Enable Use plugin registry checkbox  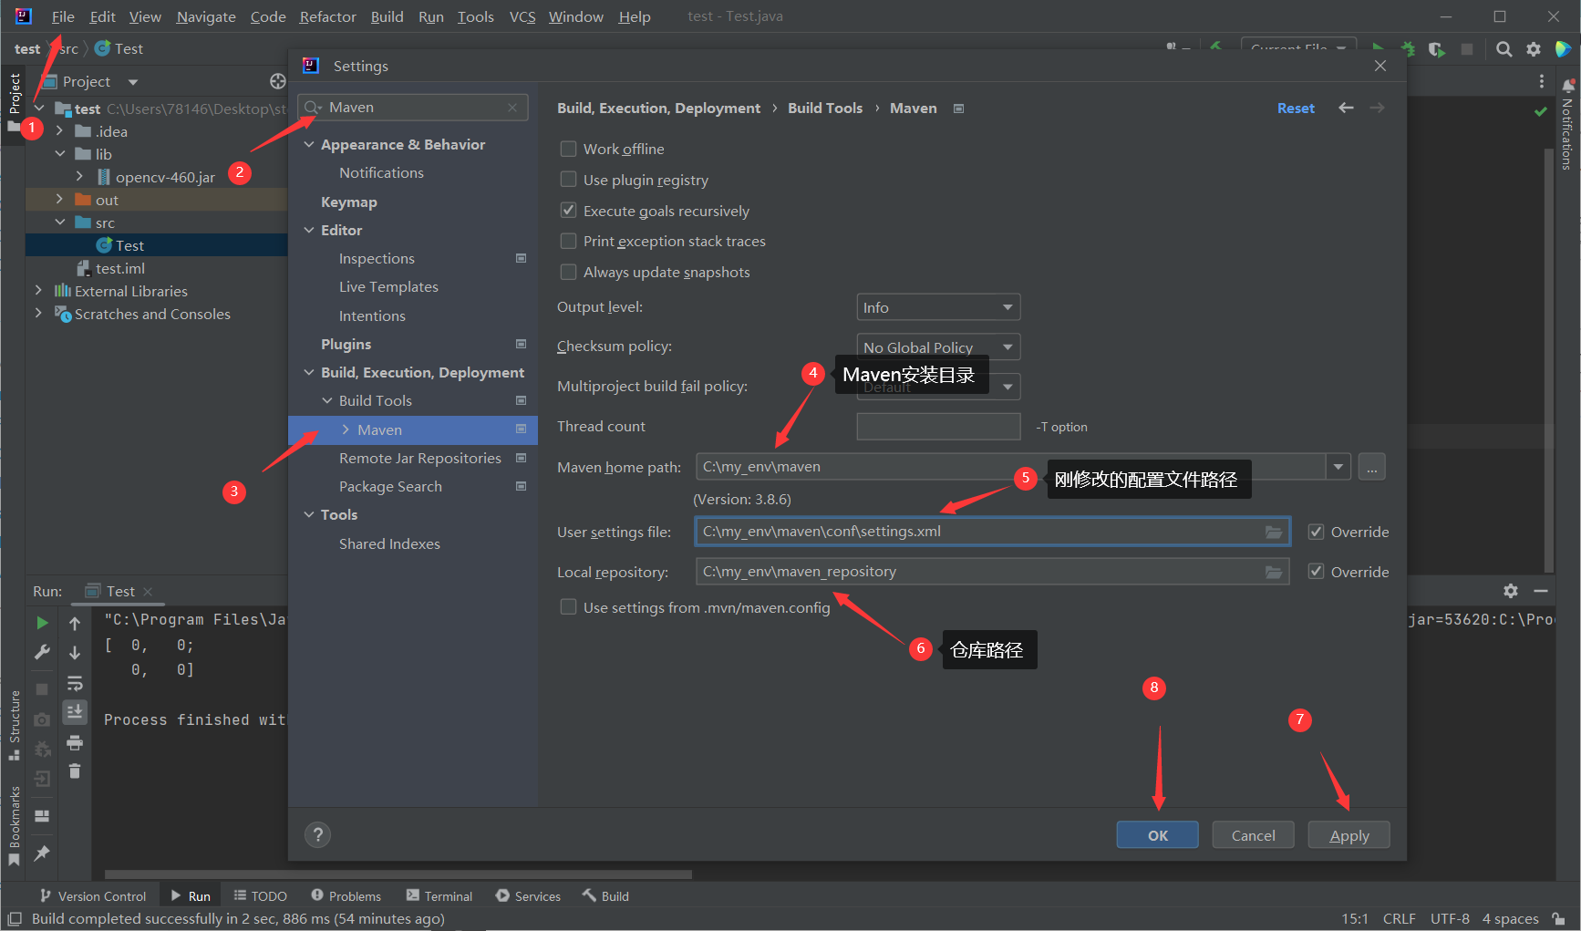click(568, 180)
